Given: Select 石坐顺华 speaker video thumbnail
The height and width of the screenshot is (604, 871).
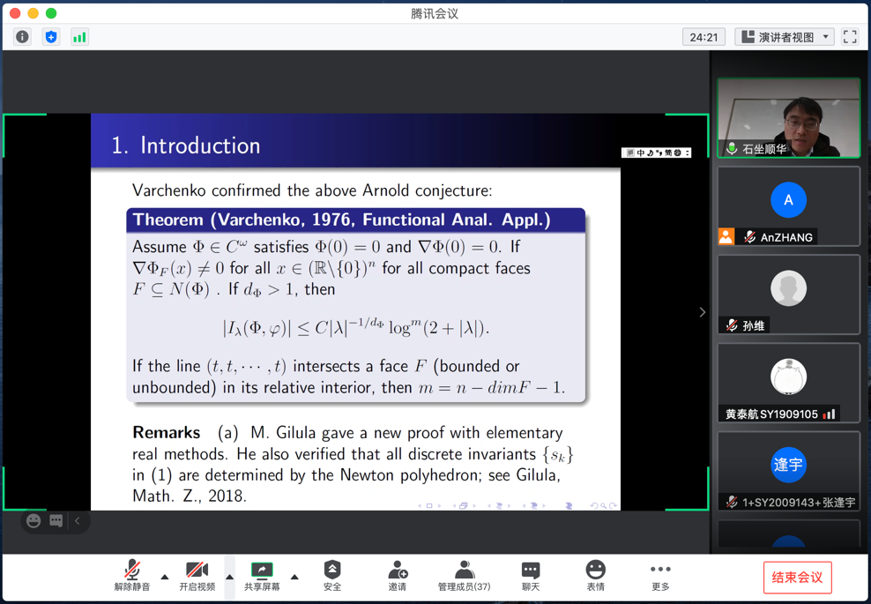Looking at the screenshot, I should pyautogui.click(x=788, y=118).
